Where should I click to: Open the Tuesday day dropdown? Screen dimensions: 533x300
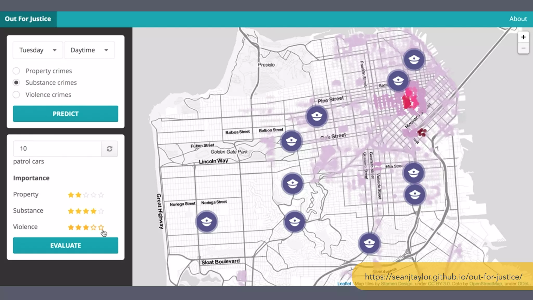[x=38, y=50]
